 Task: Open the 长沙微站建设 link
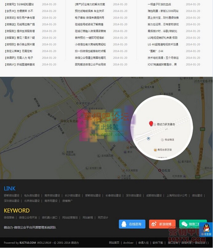pyautogui.click(x=73, y=196)
